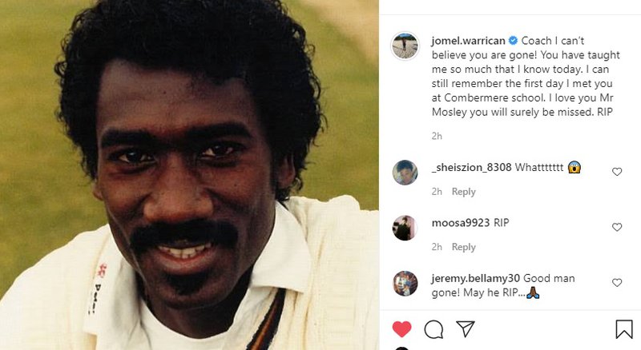This screenshot has width=641, height=350.
Task: Like the post with the red heart
Action: 401,329
